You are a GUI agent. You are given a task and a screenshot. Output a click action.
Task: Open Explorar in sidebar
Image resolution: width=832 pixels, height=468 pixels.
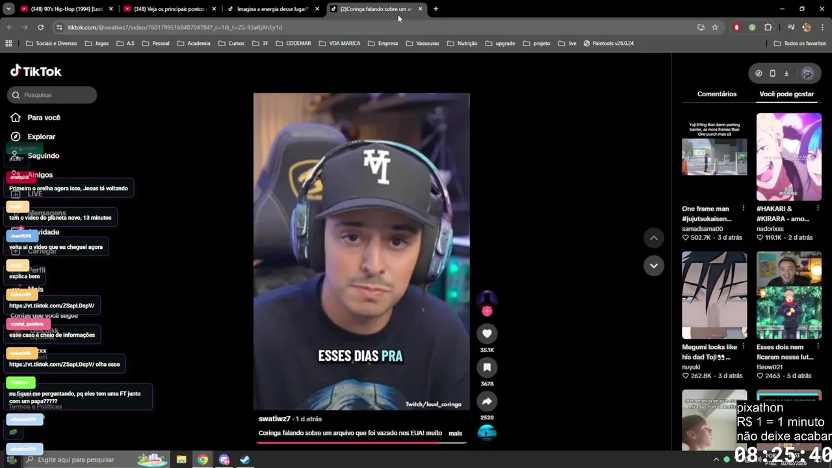pos(41,136)
